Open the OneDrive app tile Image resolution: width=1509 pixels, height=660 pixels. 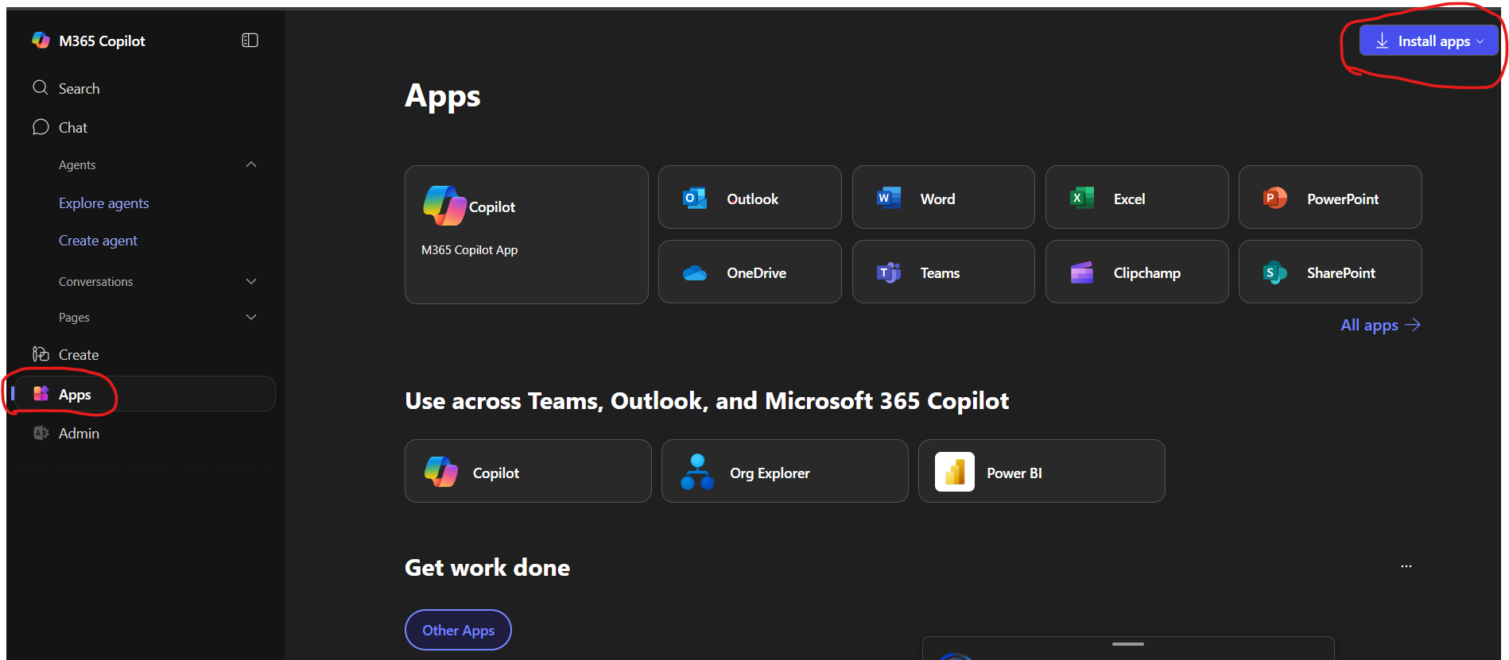coord(749,272)
